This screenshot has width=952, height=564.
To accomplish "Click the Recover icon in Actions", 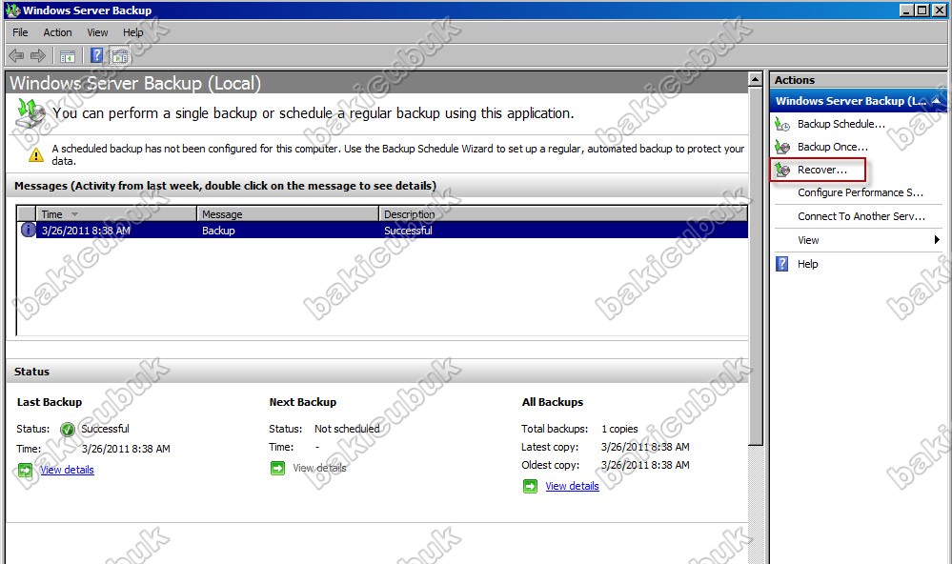I will coord(782,170).
